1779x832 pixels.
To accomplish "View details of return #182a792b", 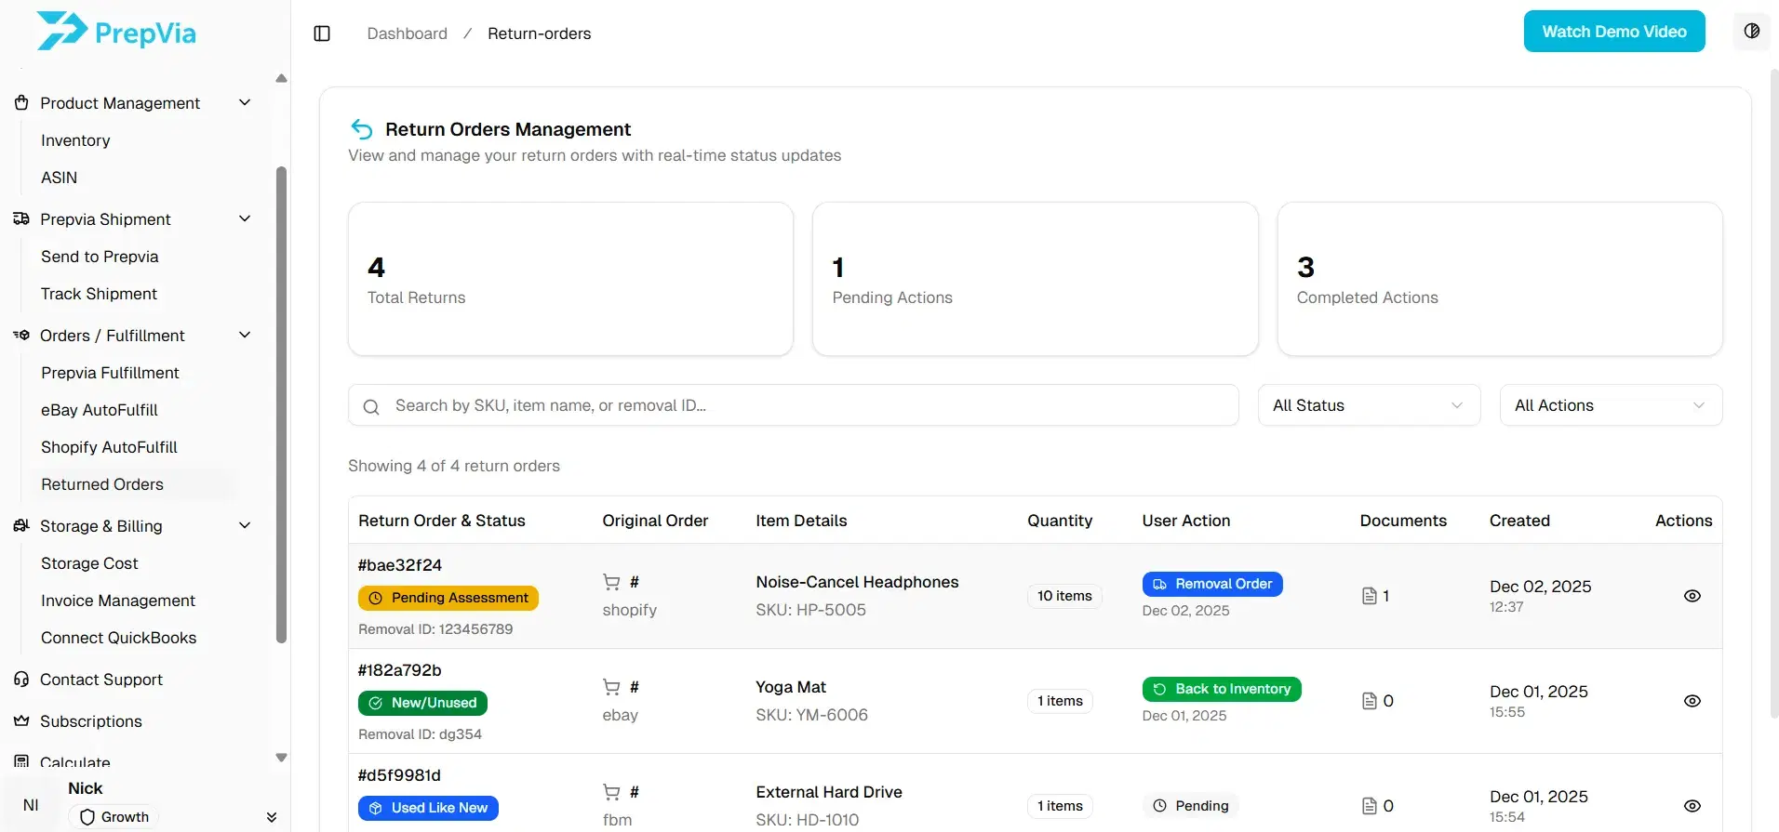I will click(x=1692, y=701).
